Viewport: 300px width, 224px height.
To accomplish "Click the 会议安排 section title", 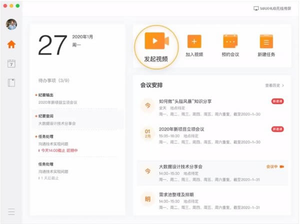I will [x=151, y=85].
